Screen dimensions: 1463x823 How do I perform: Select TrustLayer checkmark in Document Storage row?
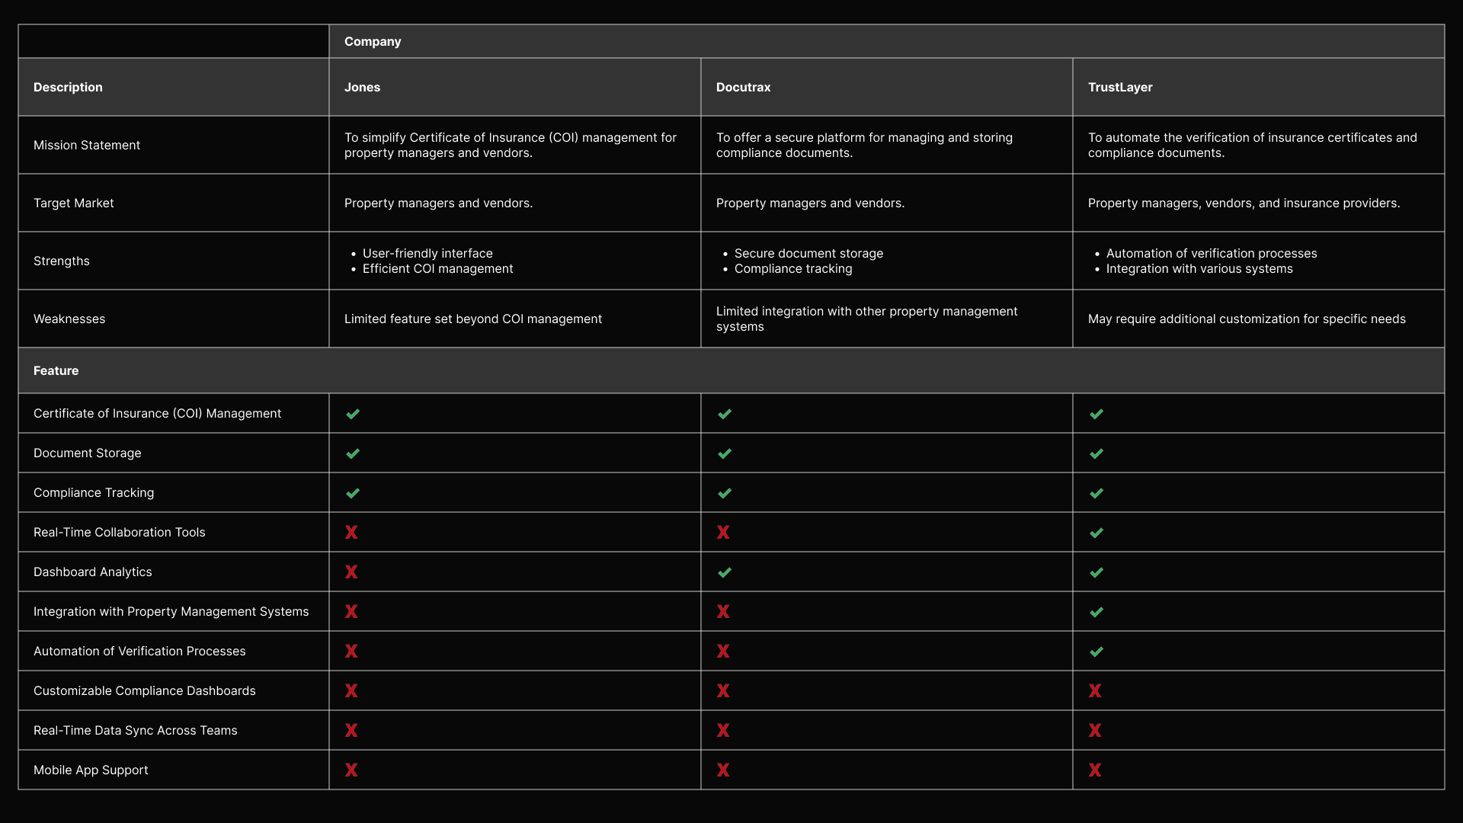[x=1096, y=453]
